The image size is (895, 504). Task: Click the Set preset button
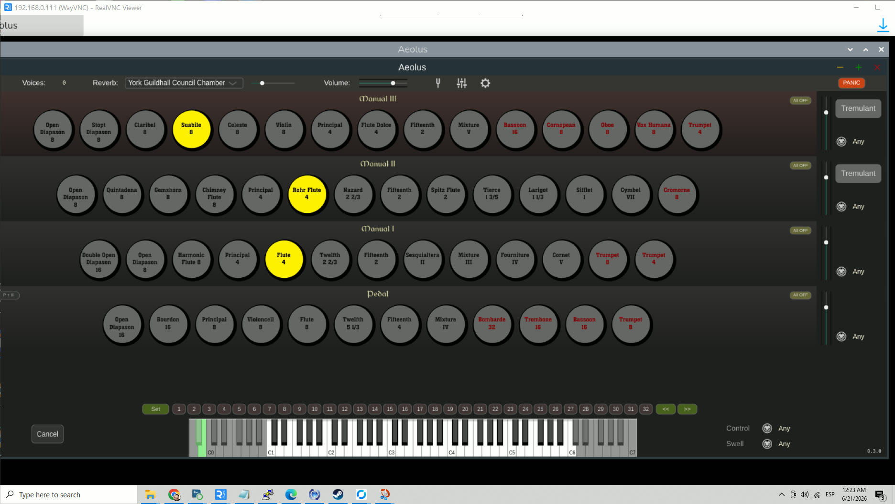(x=155, y=409)
